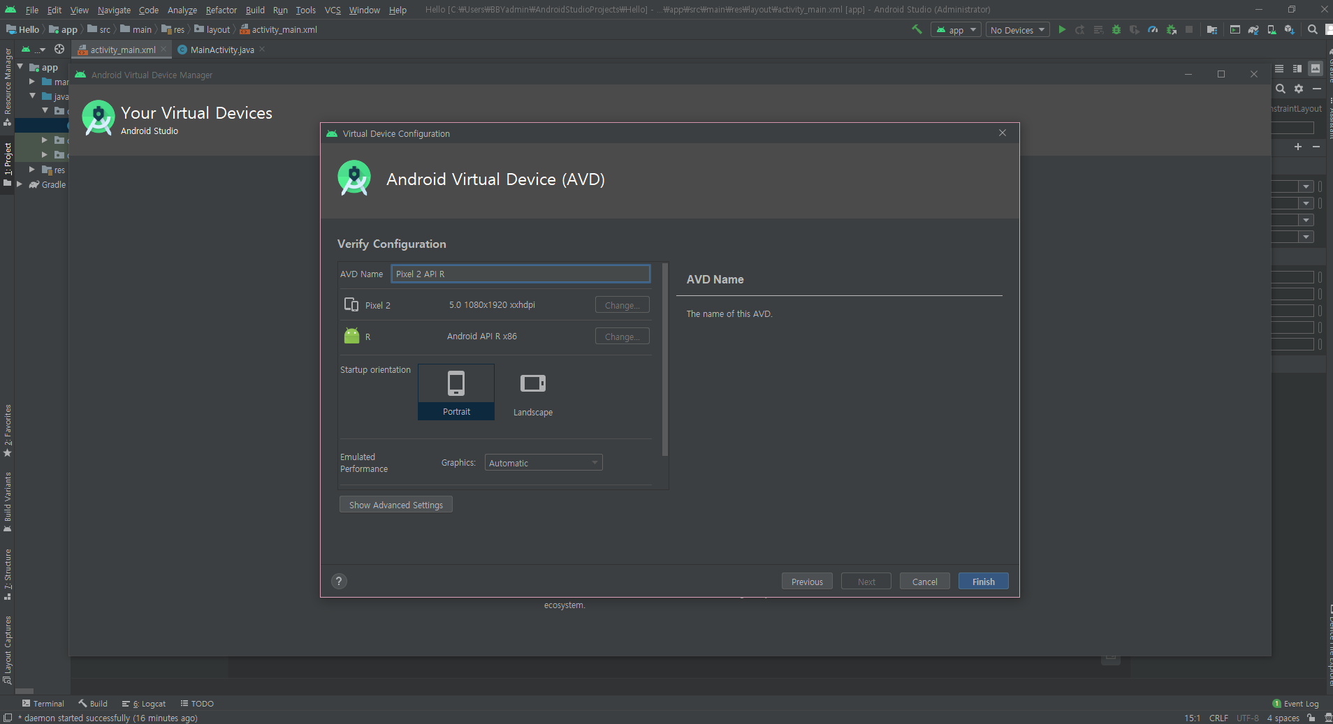Click plus icon in attributes panel
This screenshot has height=724, width=1333.
coord(1298,147)
